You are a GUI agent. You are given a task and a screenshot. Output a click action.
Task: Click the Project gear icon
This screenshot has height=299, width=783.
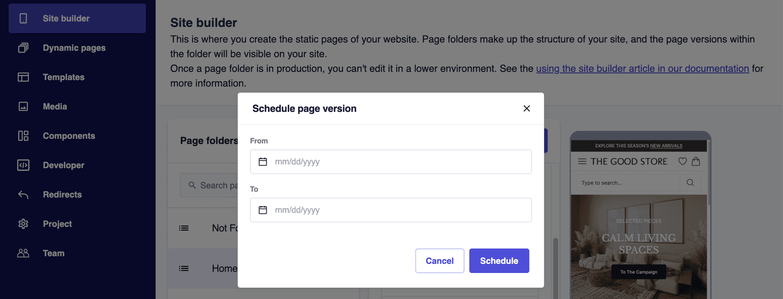coord(23,224)
